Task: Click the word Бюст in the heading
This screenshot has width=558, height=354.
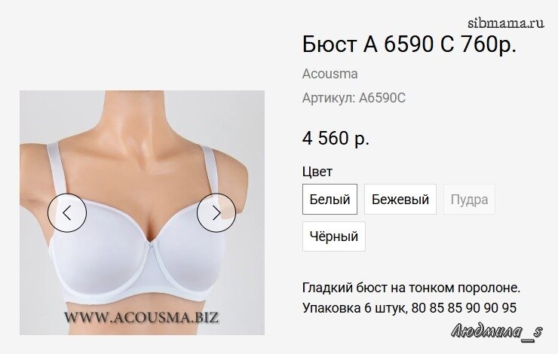Action: (x=330, y=44)
